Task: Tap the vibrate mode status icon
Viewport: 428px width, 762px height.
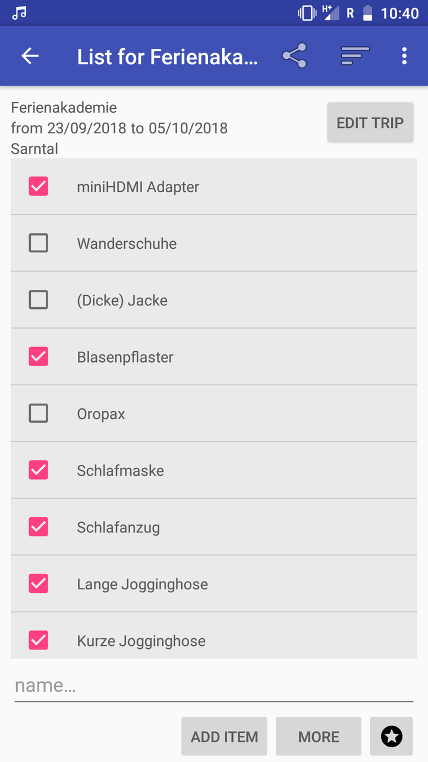Action: click(307, 13)
